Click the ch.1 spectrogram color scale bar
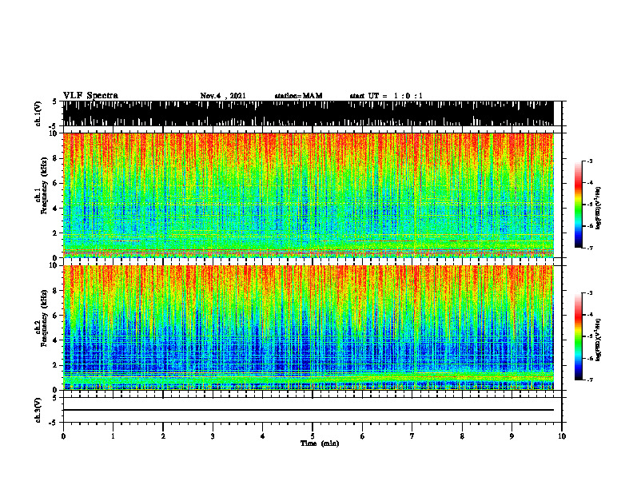Screen dimensions: 633x489 click(x=579, y=205)
